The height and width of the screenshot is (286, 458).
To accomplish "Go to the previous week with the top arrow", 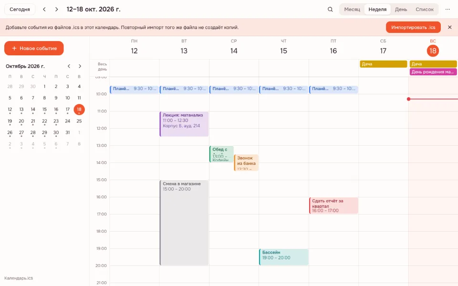I will tap(44, 10).
